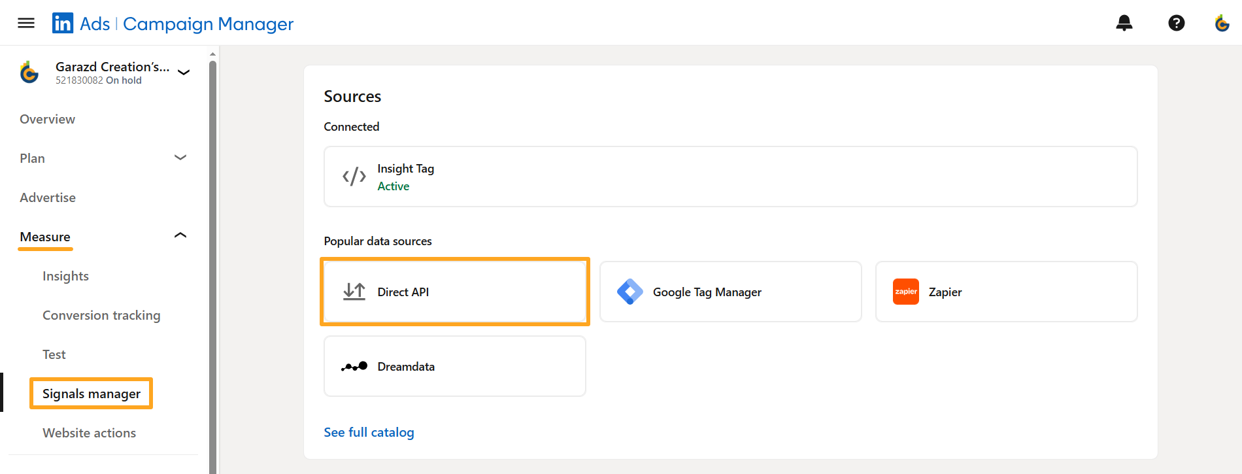The height and width of the screenshot is (474, 1242).
Task: Open Insights under Measure
Action: tap(65, 276)
